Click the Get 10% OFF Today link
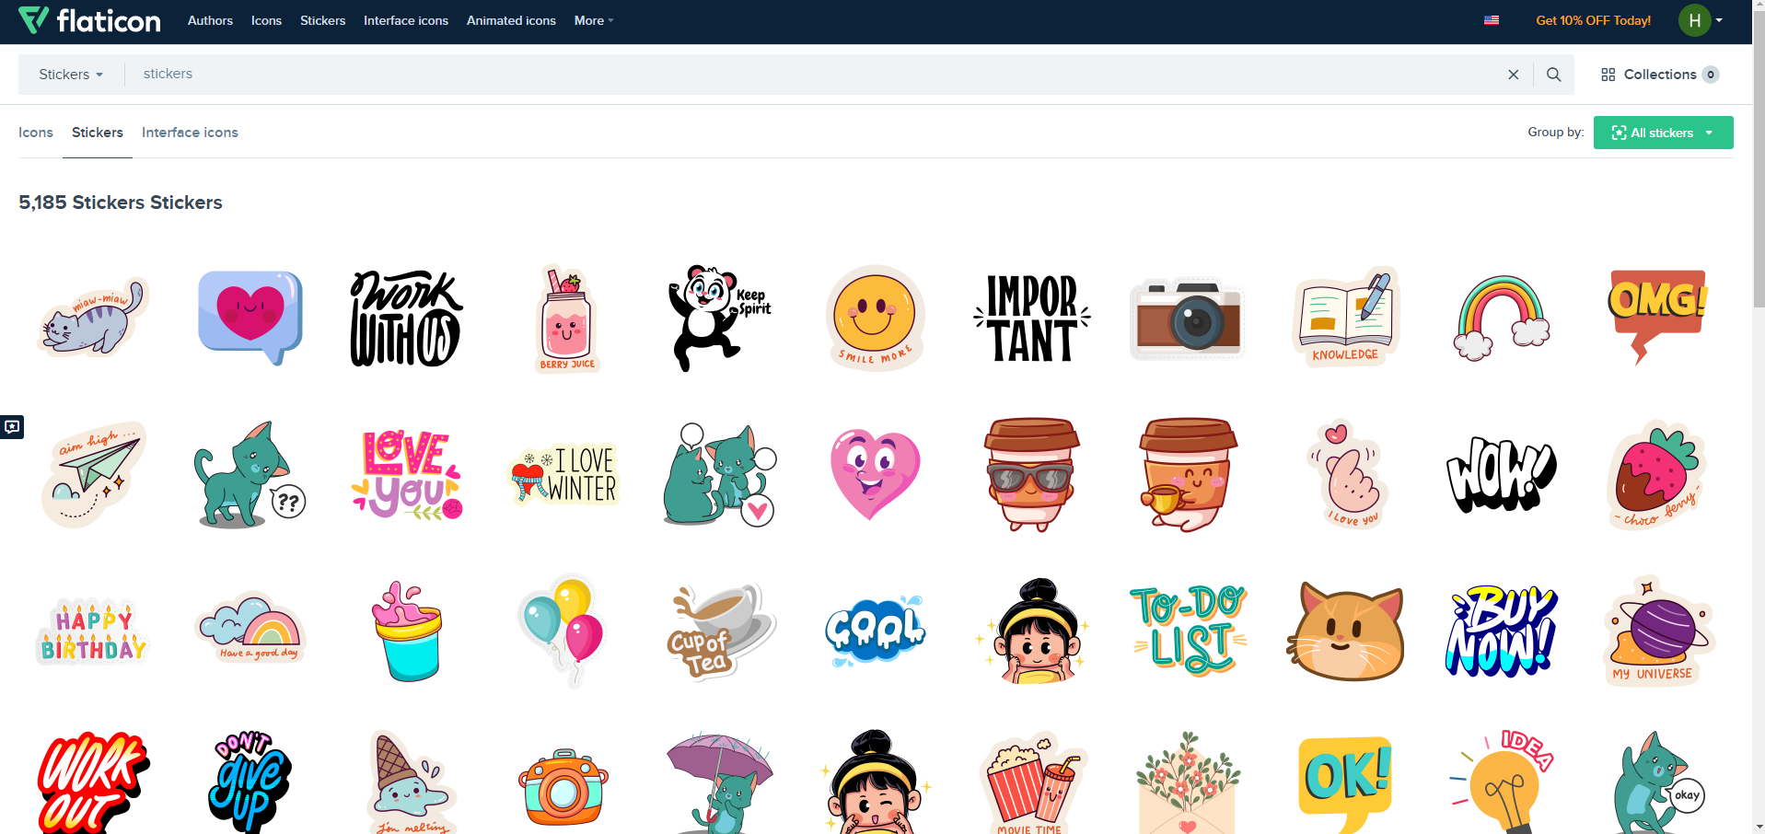The width and height of the screenshot is (1765, 834). (x=1593, y=19)
